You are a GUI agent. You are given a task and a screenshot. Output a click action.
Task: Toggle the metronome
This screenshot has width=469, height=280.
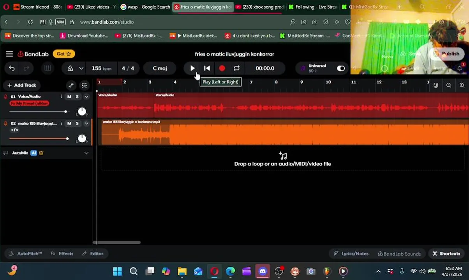click(71, 68)
